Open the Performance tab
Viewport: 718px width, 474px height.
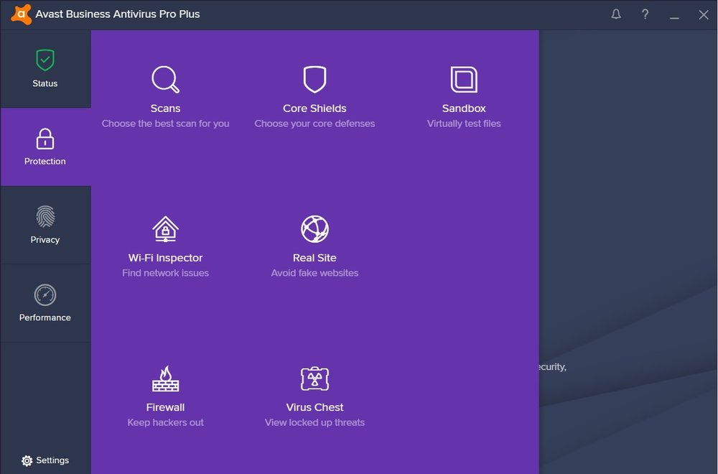click(x=45, y=303)
